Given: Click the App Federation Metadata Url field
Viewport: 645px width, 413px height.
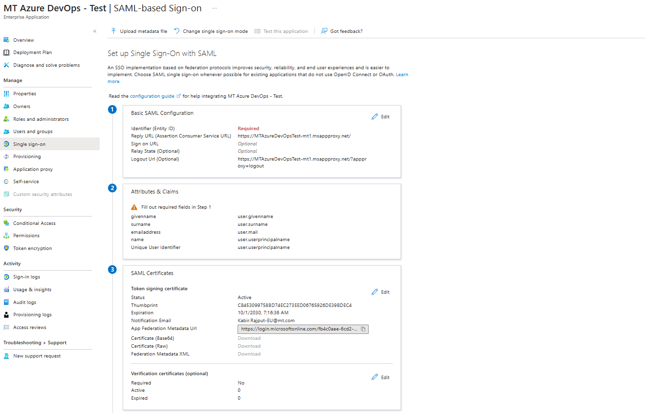Looking at the screenshot, I should click(303, 329).
